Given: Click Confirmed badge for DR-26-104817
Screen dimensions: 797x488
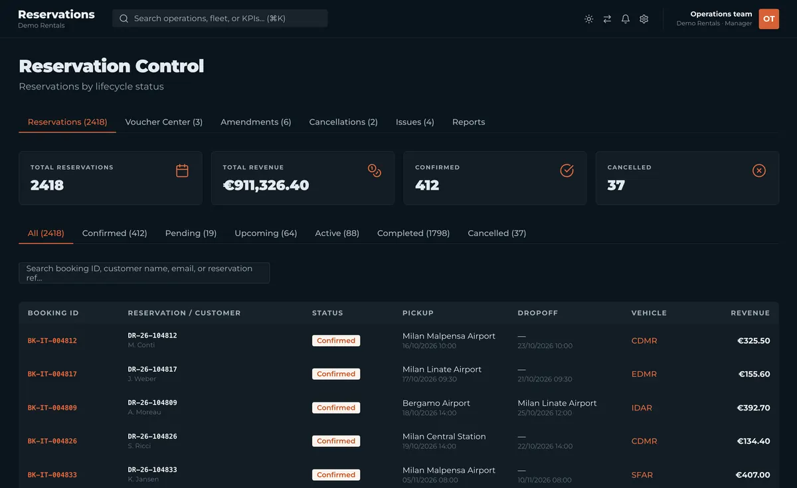Looking at the screenshot, I should click(x=336, y=374).
